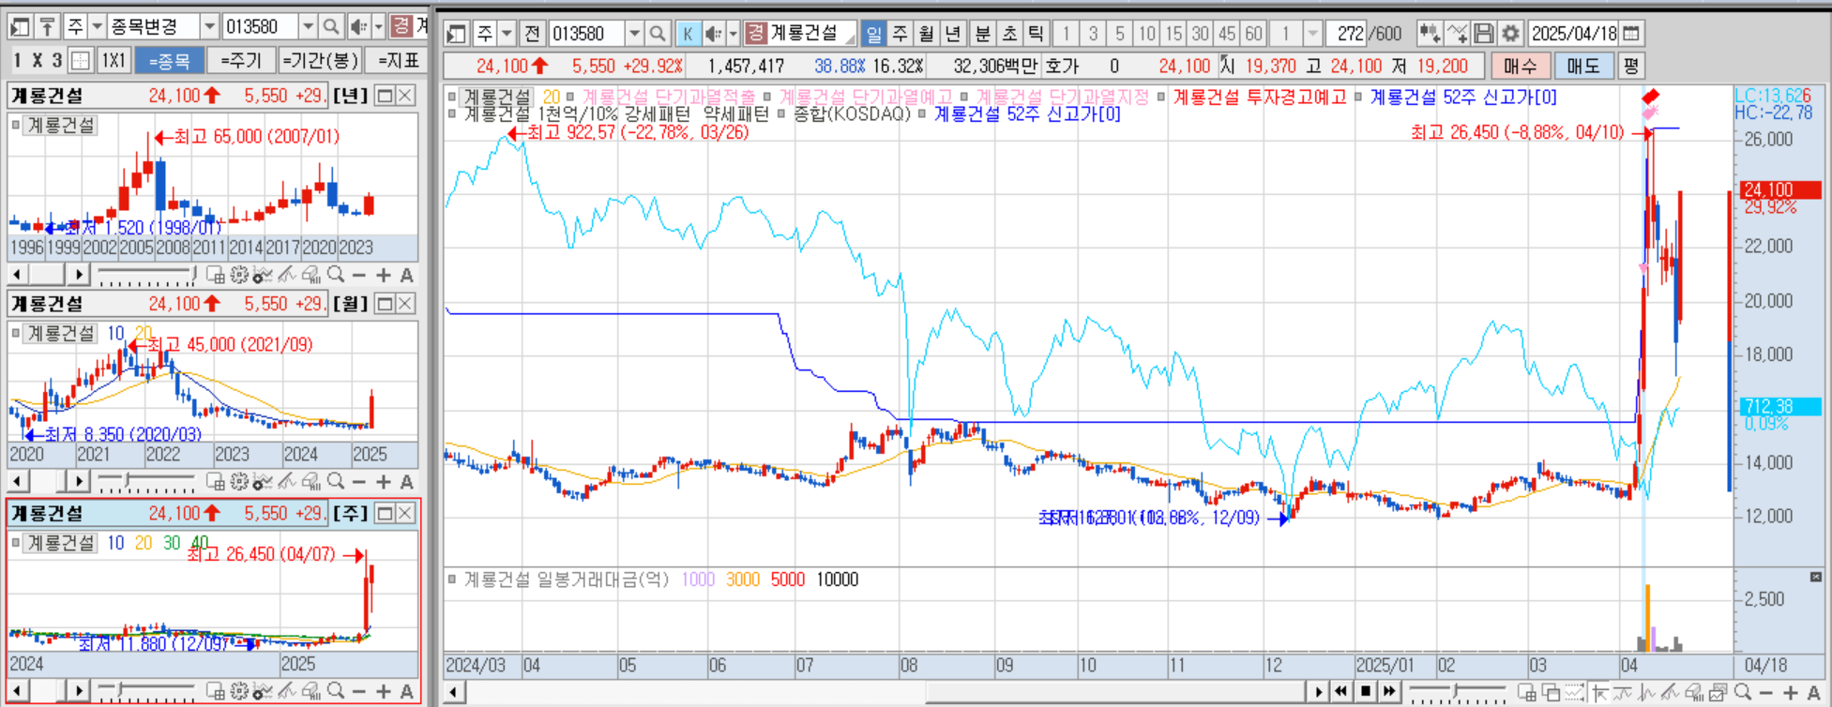Click the crosshair cursor tool at main chart bottom
This screenshot has width=1832, height=707.
point(1599,692)
